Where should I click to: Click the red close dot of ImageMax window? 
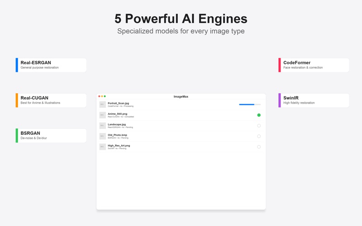[x=99, y=96]
